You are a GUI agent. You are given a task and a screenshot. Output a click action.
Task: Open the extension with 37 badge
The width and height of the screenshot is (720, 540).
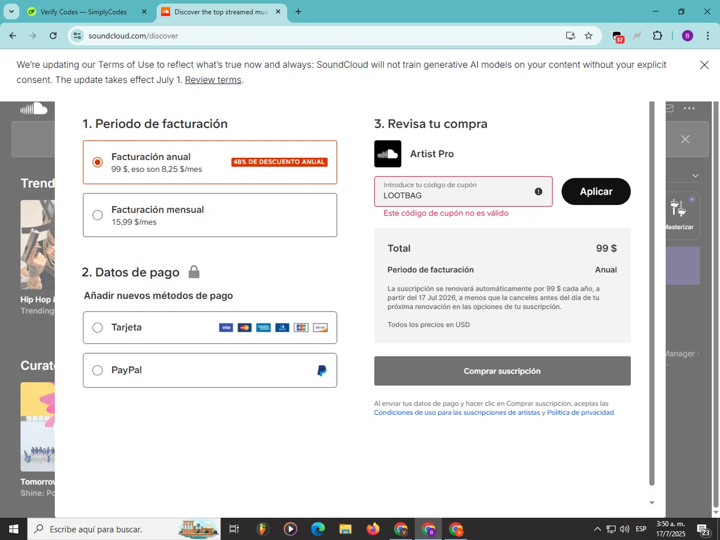pyautogui.click(x=618, y=36)
